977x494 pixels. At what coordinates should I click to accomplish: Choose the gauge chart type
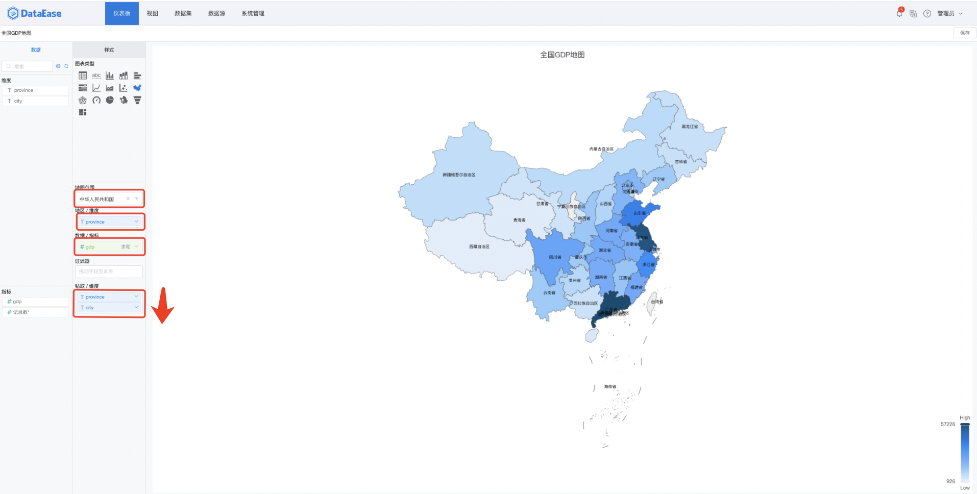[x=96, y=100]
